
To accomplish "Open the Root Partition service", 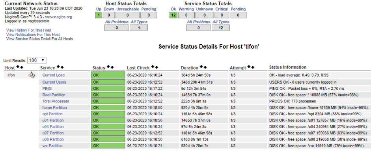I will (x=54, y=95).
